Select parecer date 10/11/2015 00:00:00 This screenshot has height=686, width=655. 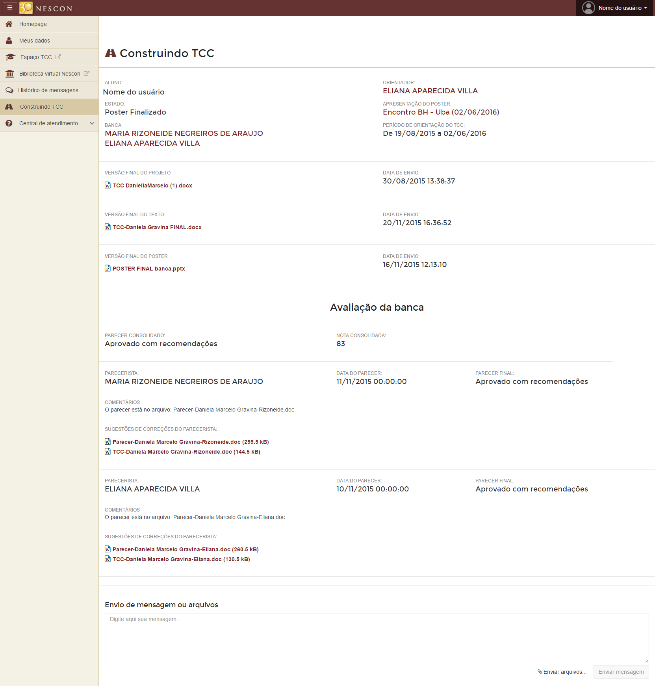(x=373, y=489)
